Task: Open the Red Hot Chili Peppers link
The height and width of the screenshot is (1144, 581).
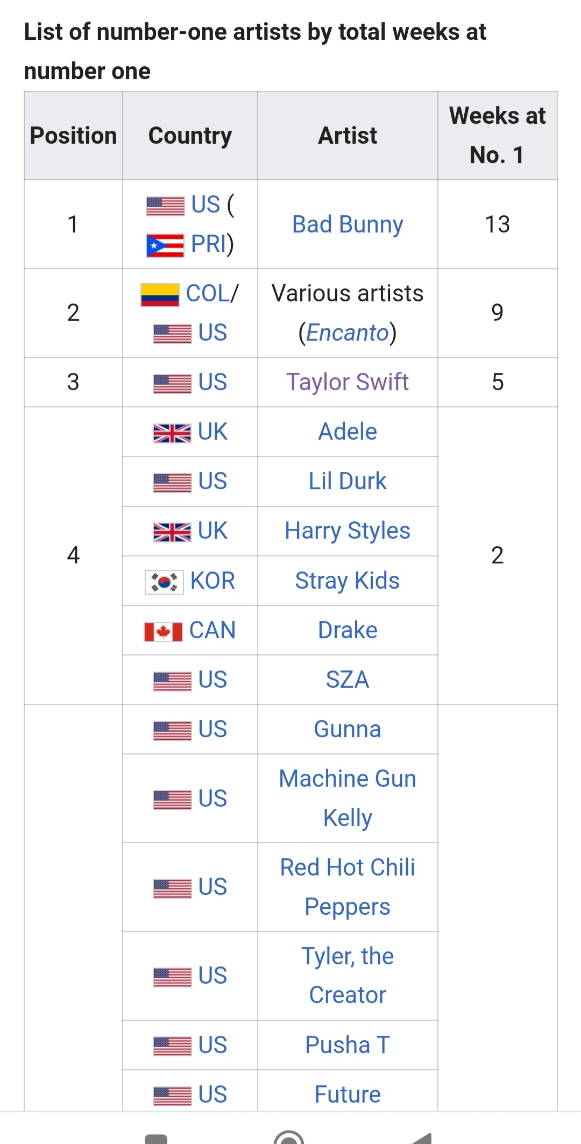Action: [348, 887]
